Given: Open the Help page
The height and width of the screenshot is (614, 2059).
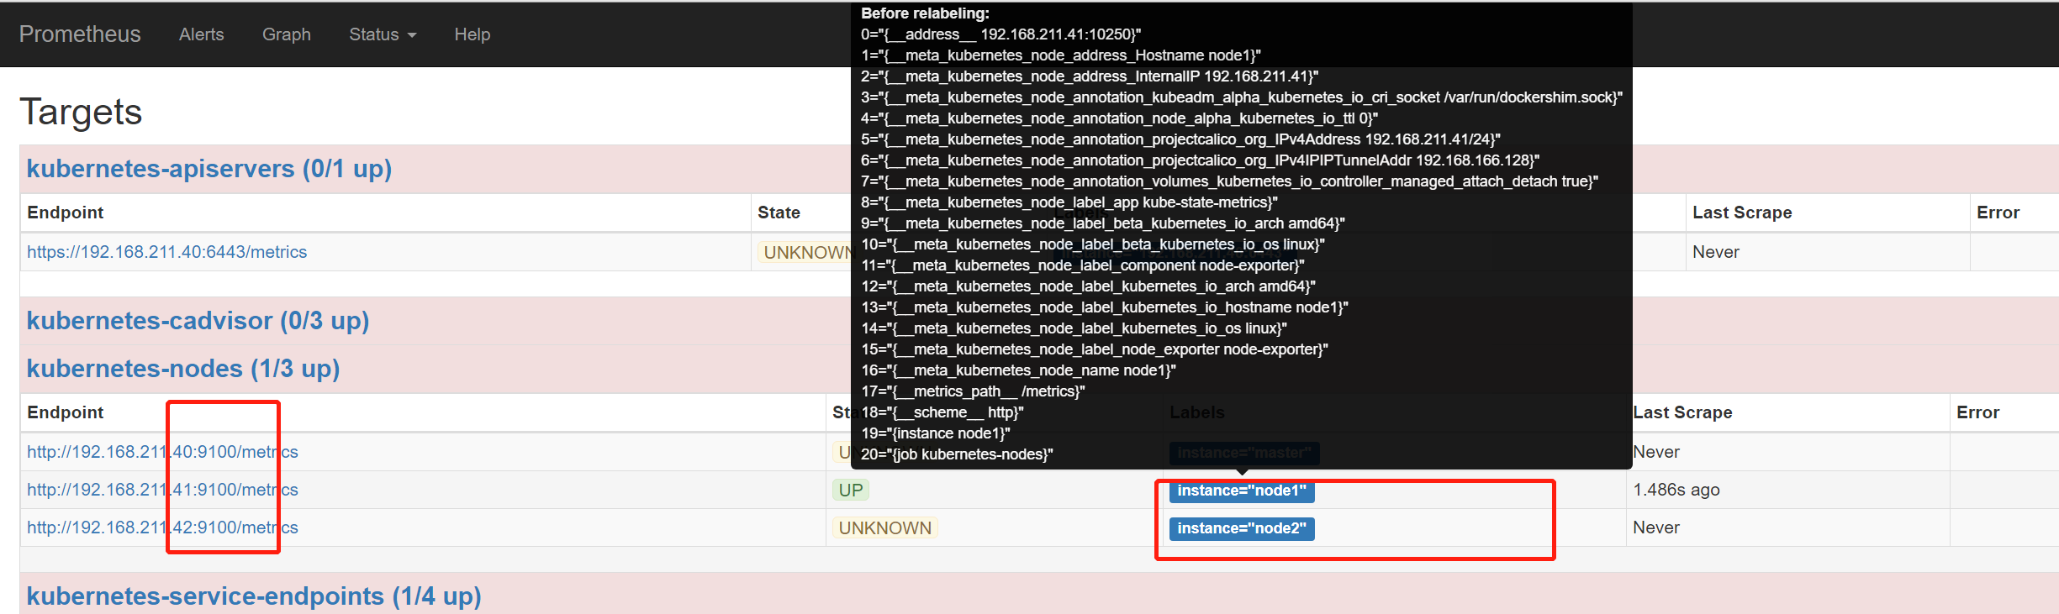Looking at the screenshot, I should 473,34.
